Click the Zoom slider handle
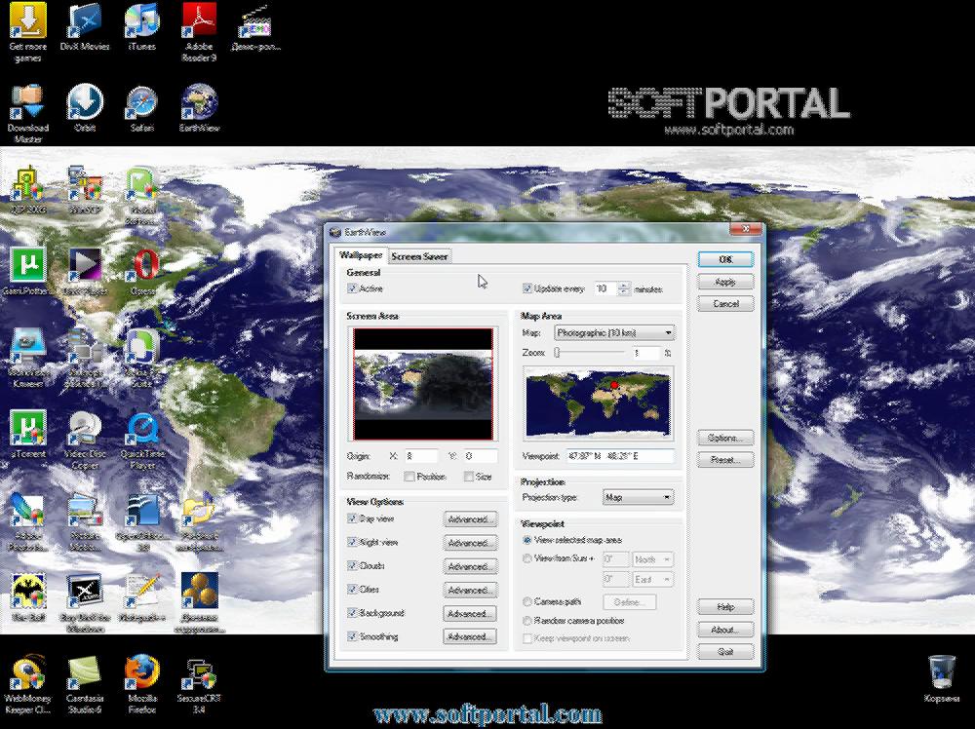This screenshot has width=975, height=729. (557, 353)
